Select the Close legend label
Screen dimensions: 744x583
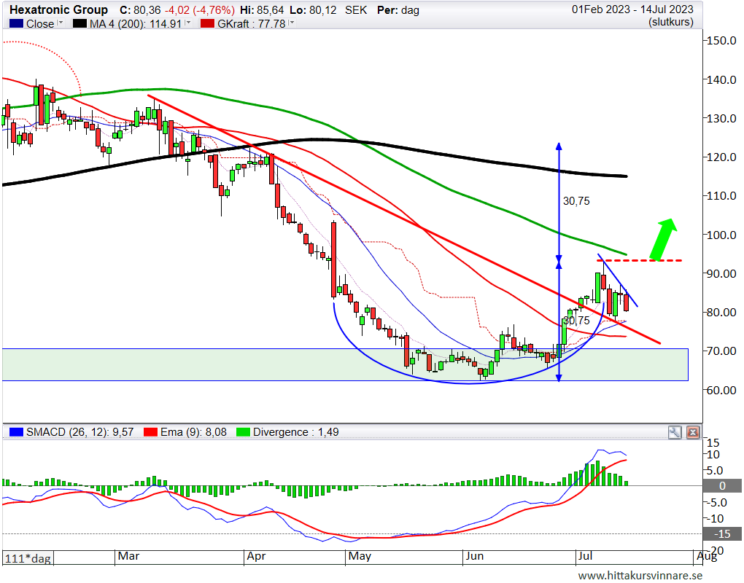click(x=40, y=24)
